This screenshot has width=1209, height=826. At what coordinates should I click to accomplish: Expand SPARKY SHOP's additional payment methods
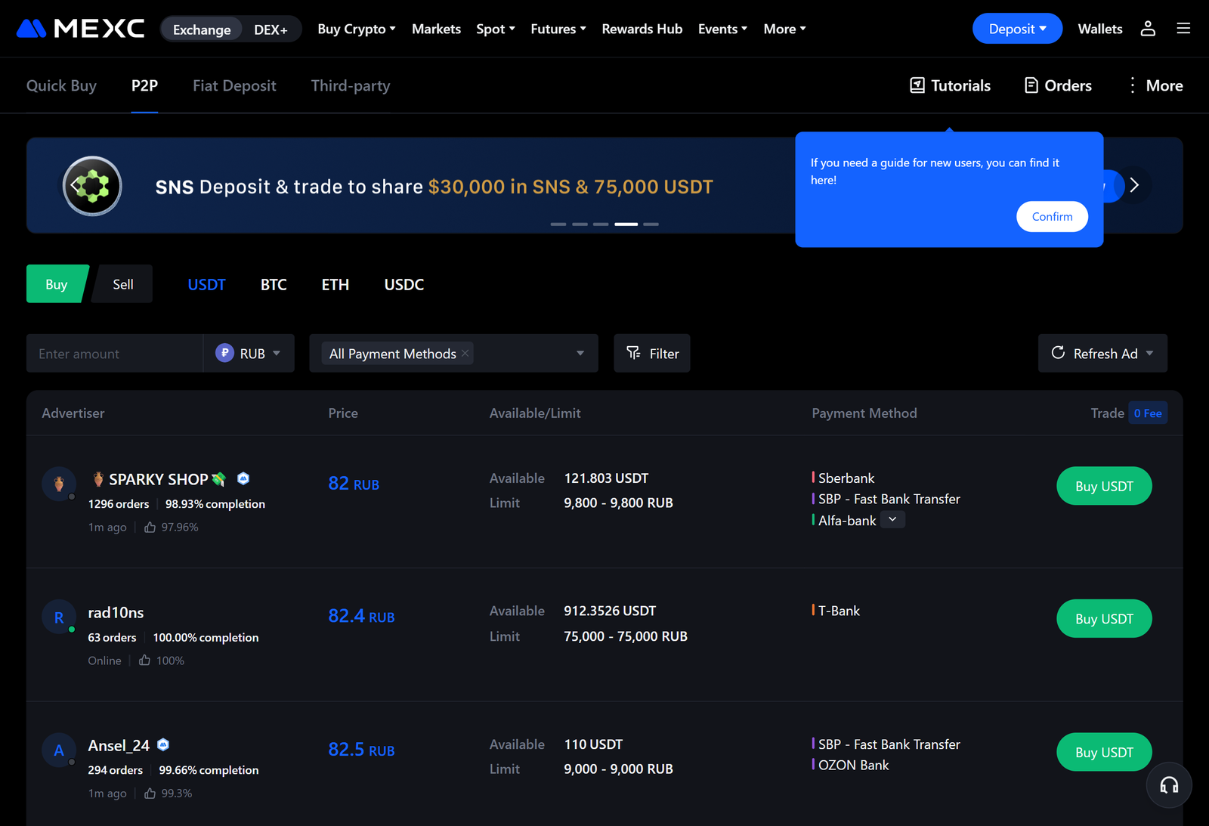click(x=892, y=520)
